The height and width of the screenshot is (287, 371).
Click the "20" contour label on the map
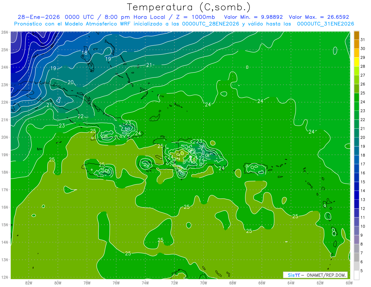pyautogui.click(x=71, y=82)
